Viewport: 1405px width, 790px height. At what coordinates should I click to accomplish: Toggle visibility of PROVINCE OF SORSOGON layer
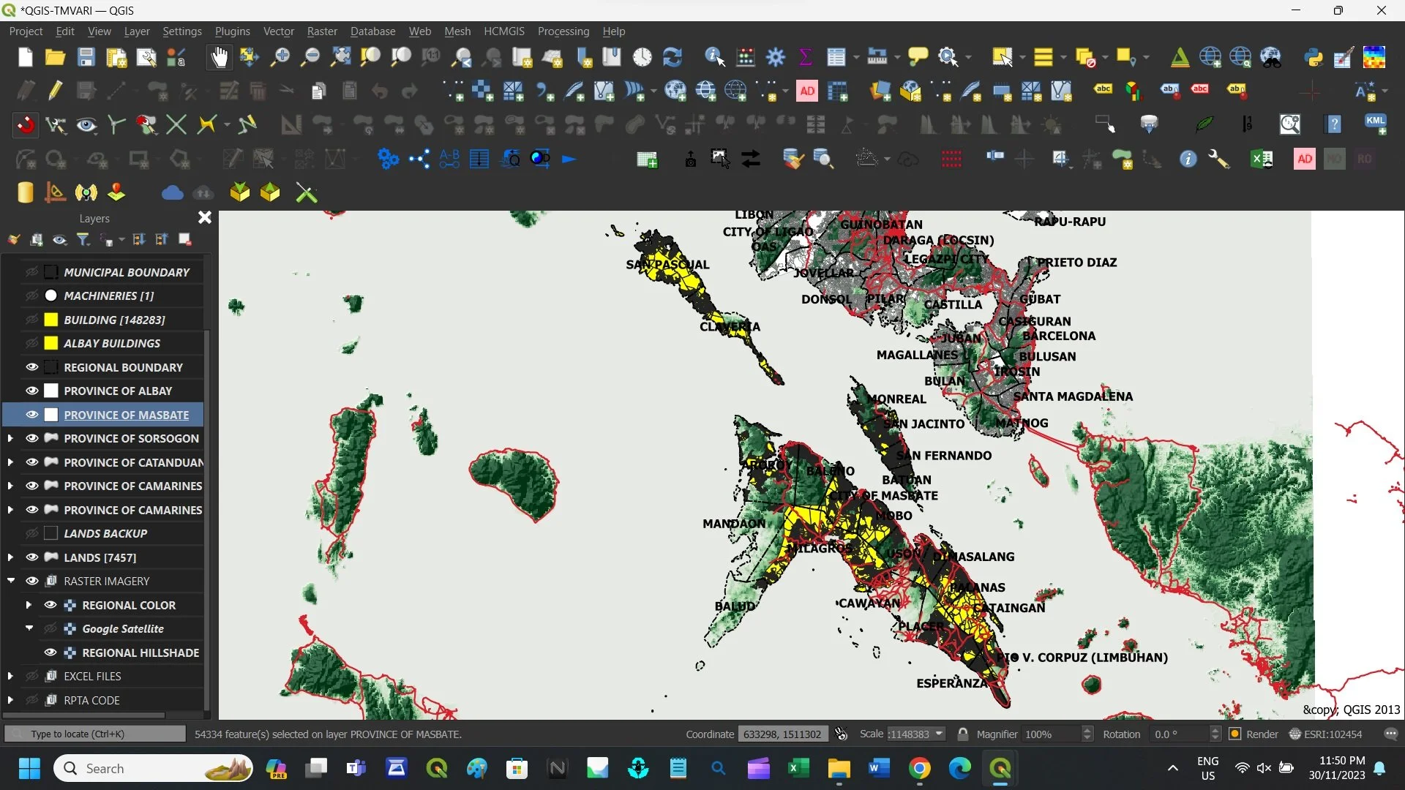pyautogui.click(x=31, y=437)
